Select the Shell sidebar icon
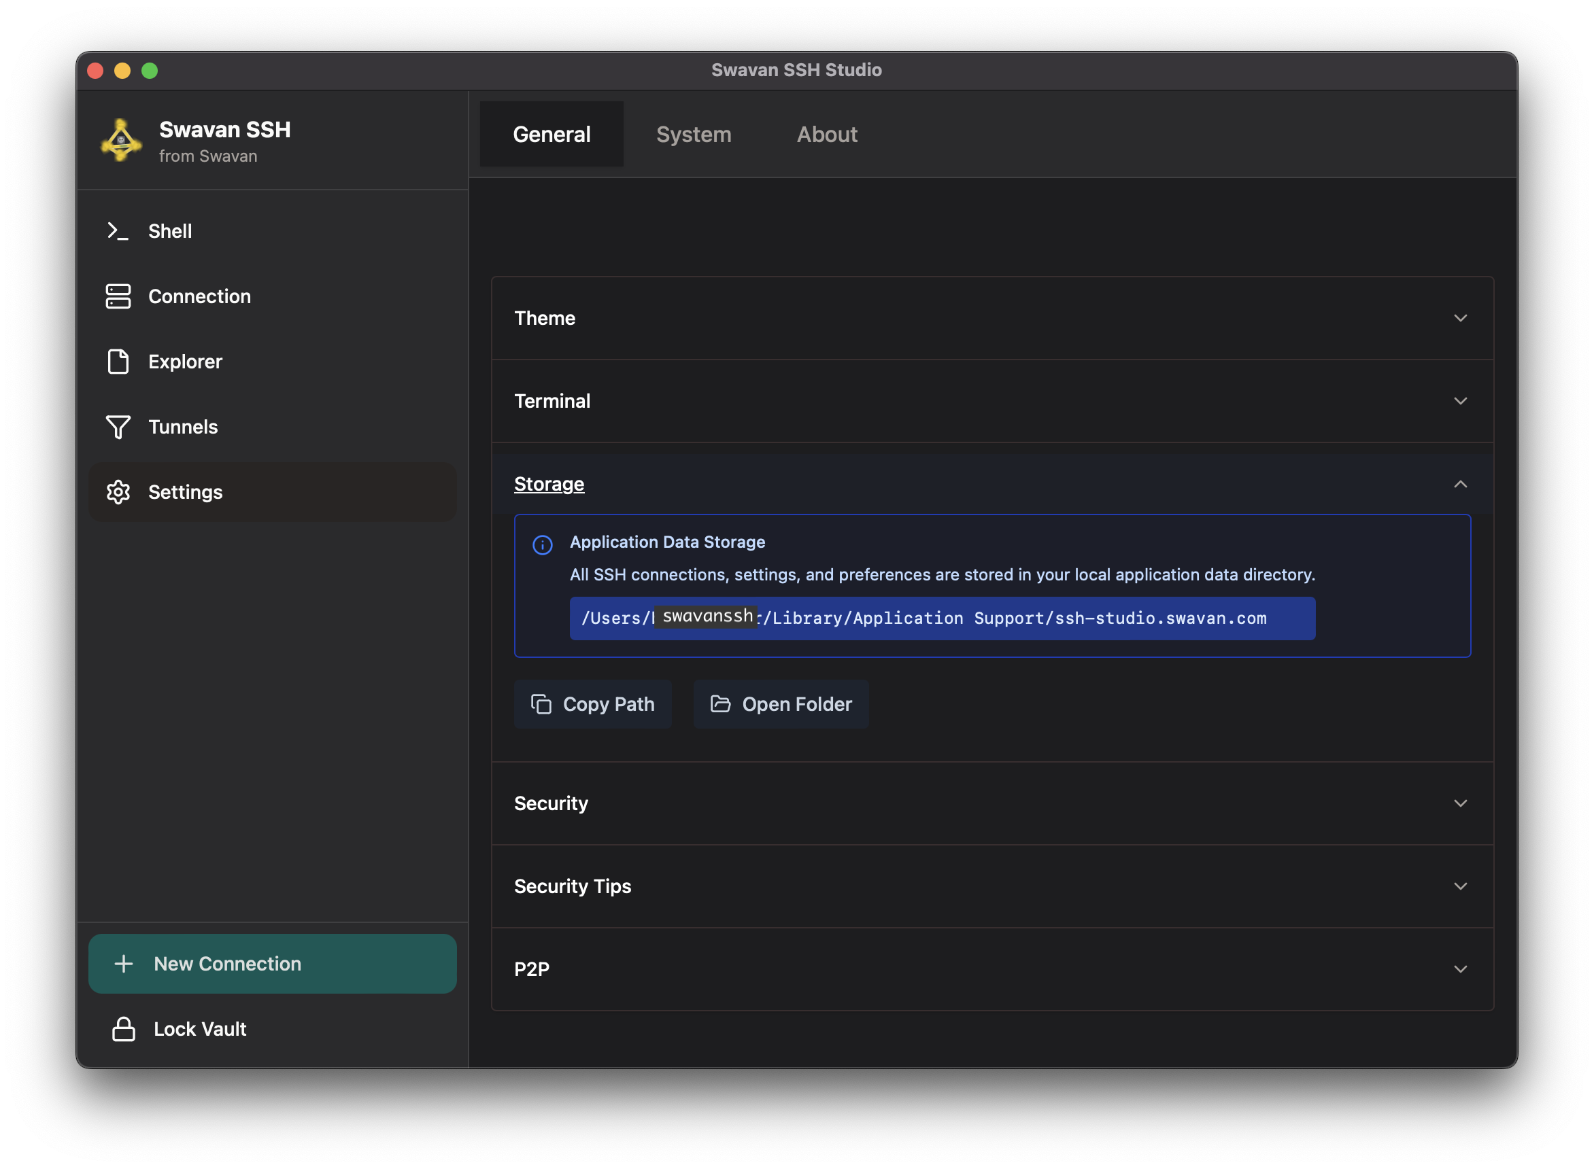1594x1169 pixels. [118, 230]
